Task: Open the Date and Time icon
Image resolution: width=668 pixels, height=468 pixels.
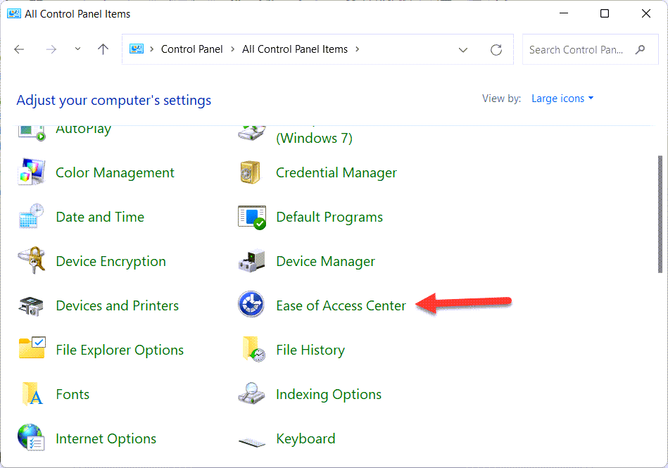Action: click(x=31, y=217)
